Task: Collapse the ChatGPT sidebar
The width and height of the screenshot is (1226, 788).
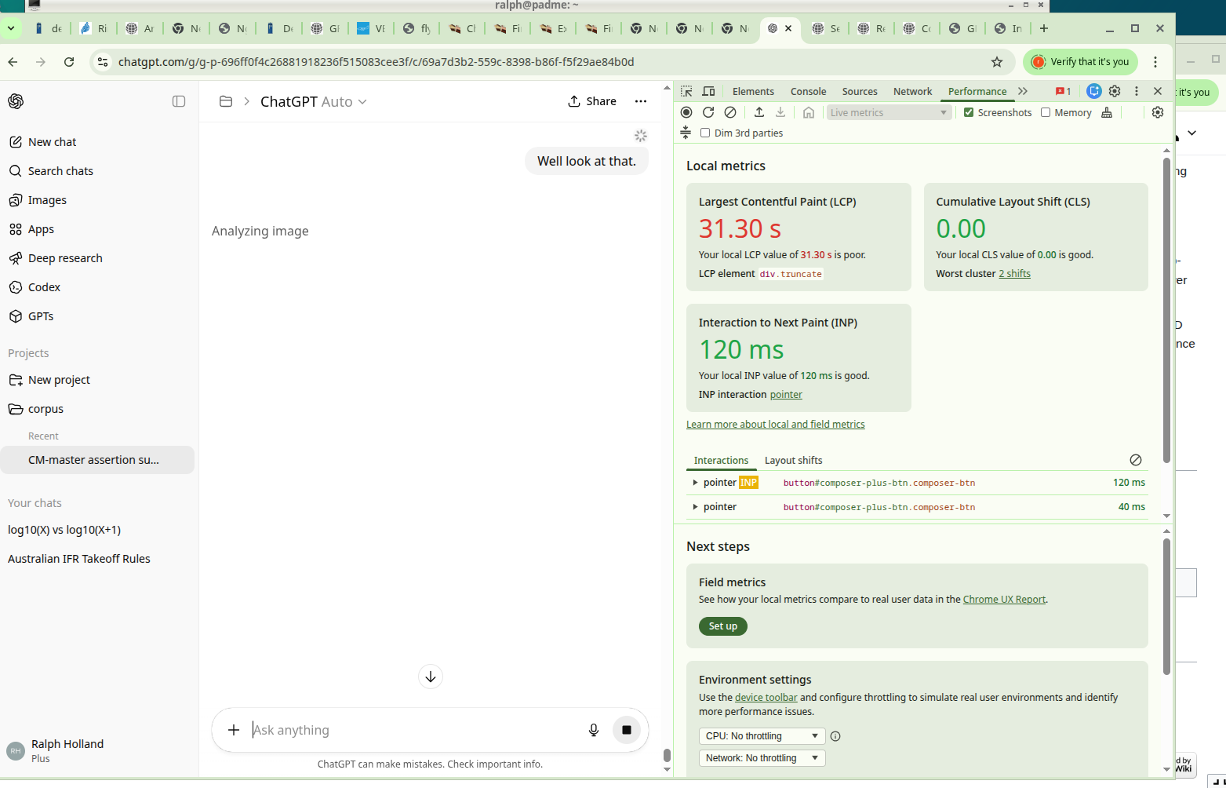Action: (x=179, y=101)
